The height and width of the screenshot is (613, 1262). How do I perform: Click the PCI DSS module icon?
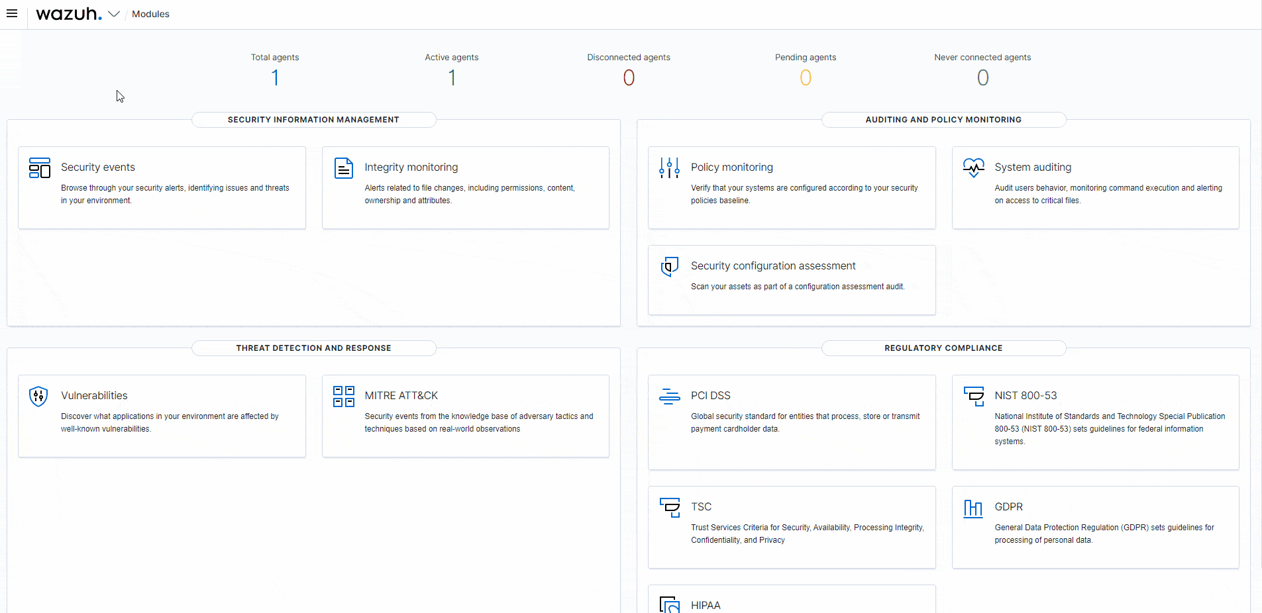[669, 397]
